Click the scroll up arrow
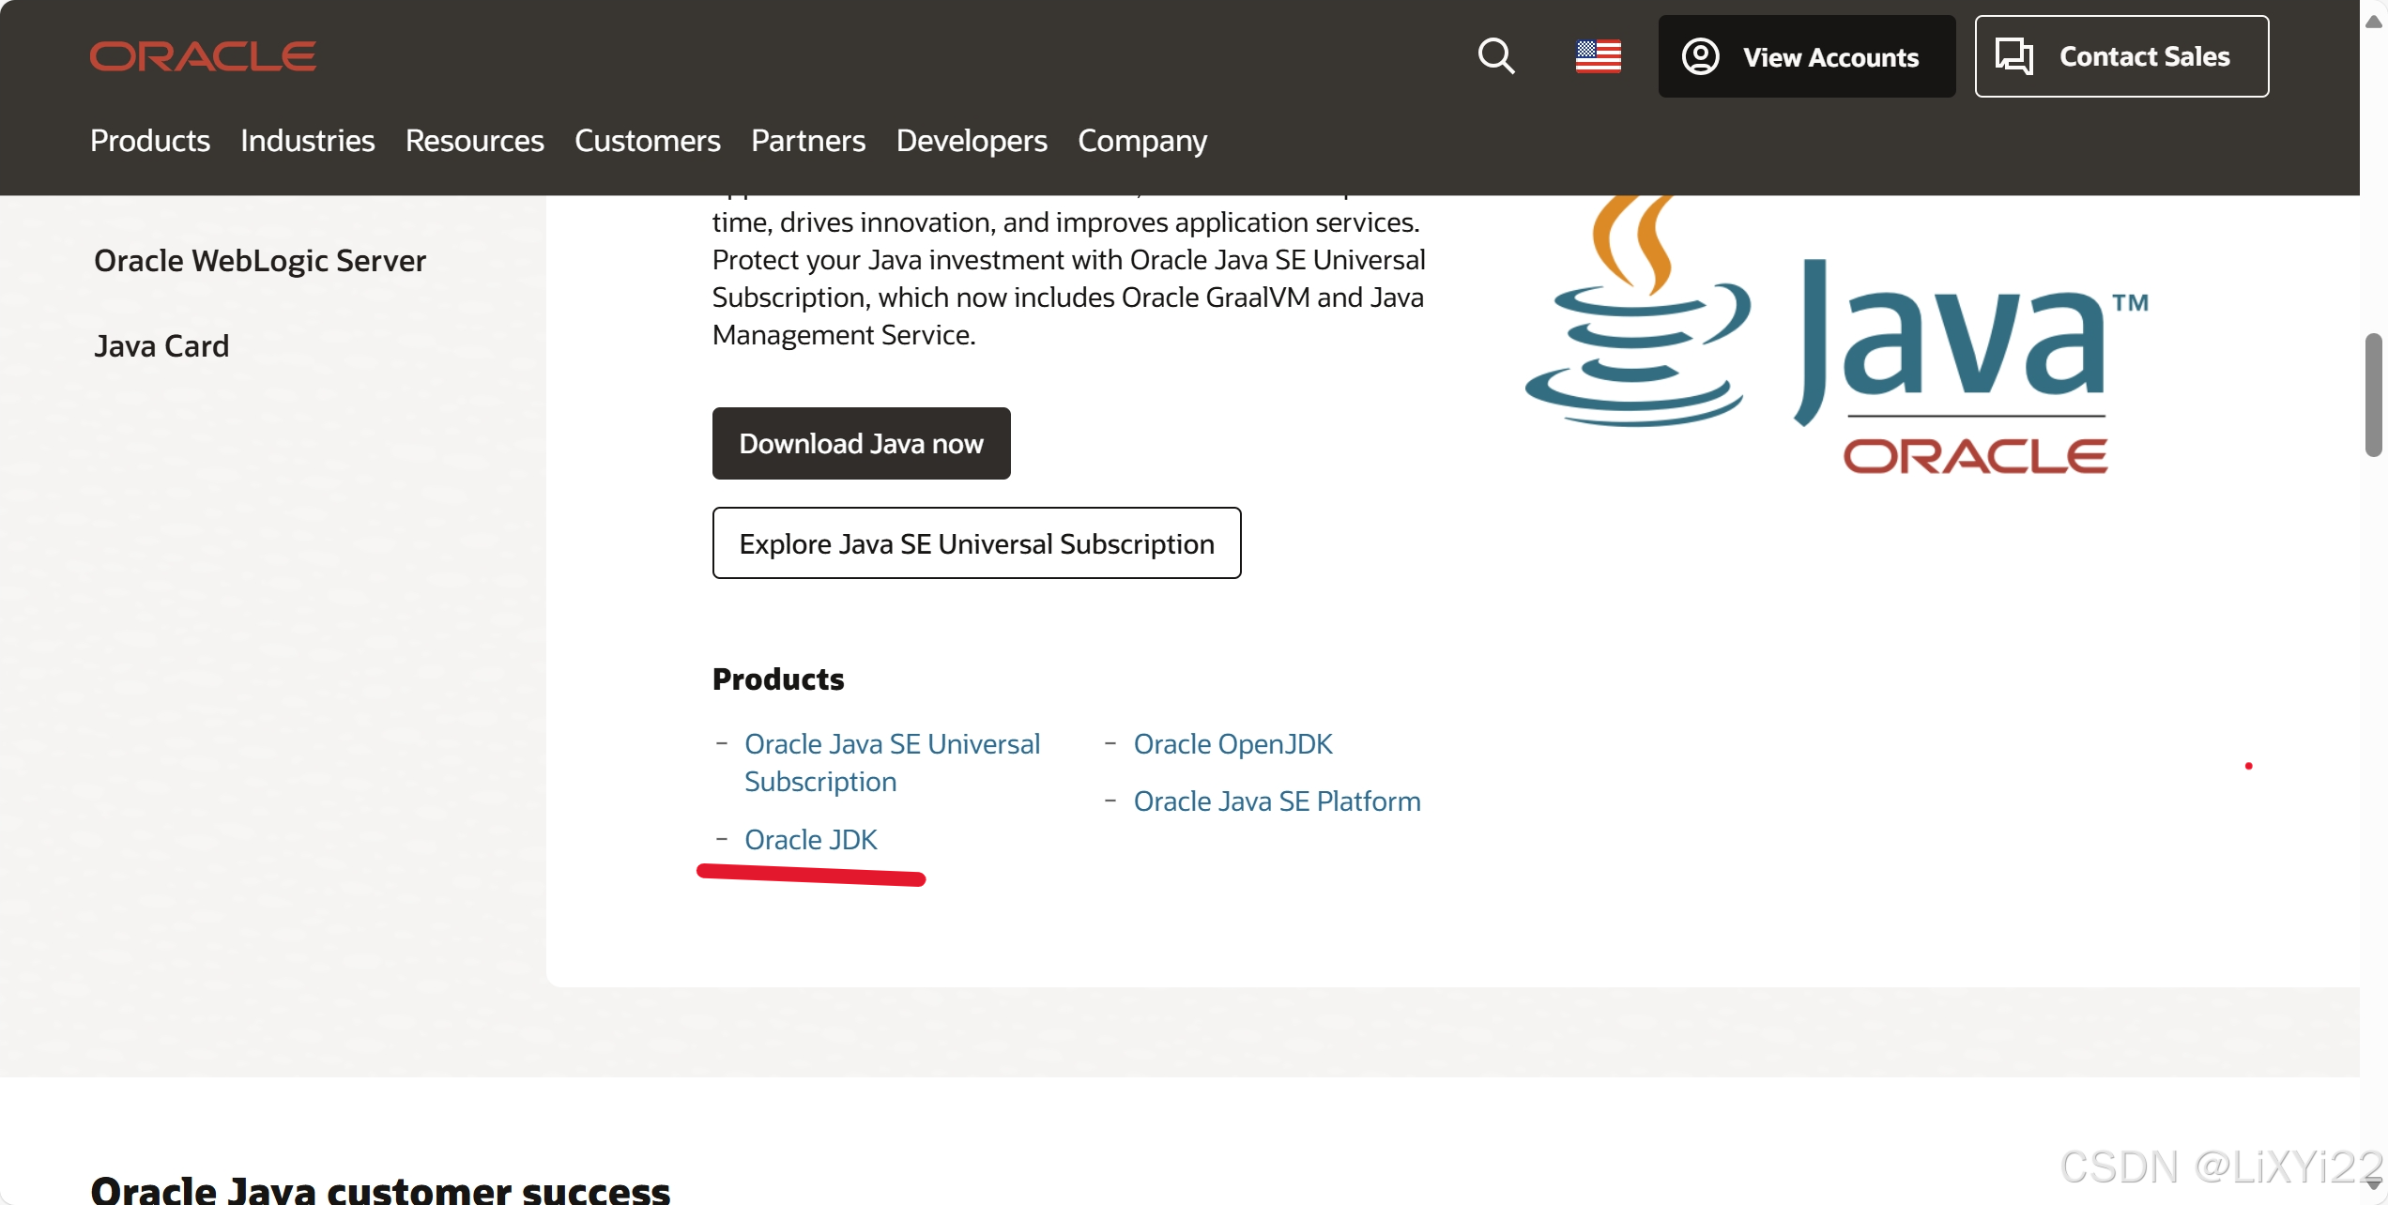This screenshot has height=1205, width=2388. click(2374, 21)
